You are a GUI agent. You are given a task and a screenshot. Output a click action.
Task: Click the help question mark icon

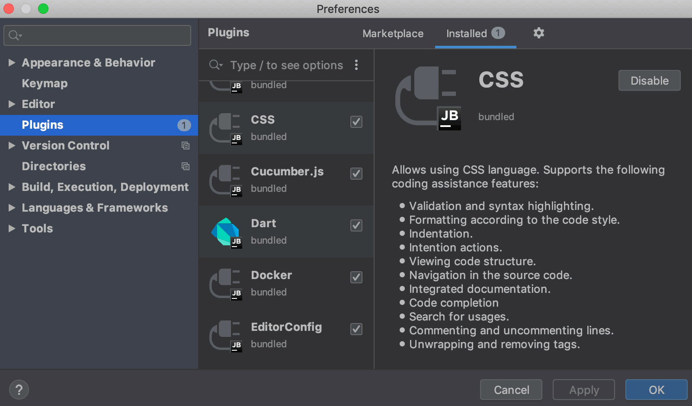point(18,389)
